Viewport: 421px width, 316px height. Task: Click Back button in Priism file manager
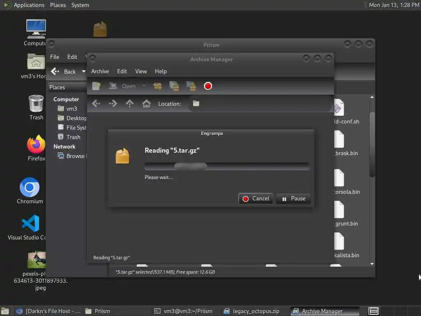click(64, 72)
